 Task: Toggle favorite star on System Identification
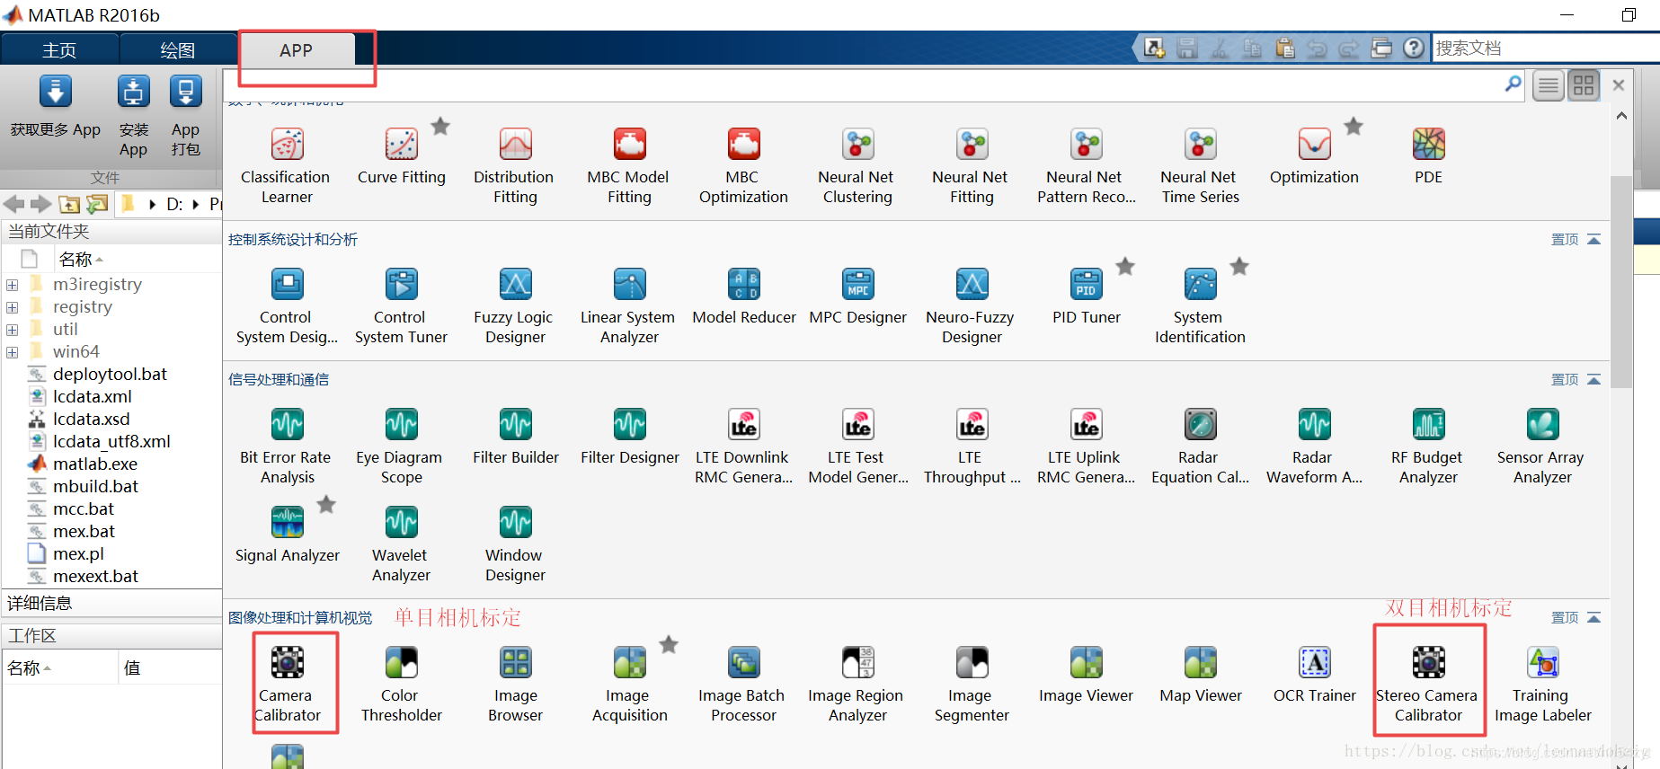(1239, 267)
